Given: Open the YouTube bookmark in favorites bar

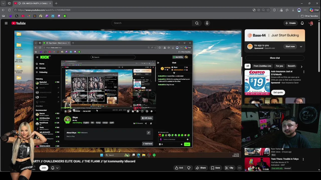Looking at the screenshot, I should pyautogui.click(x=23, y=16).
